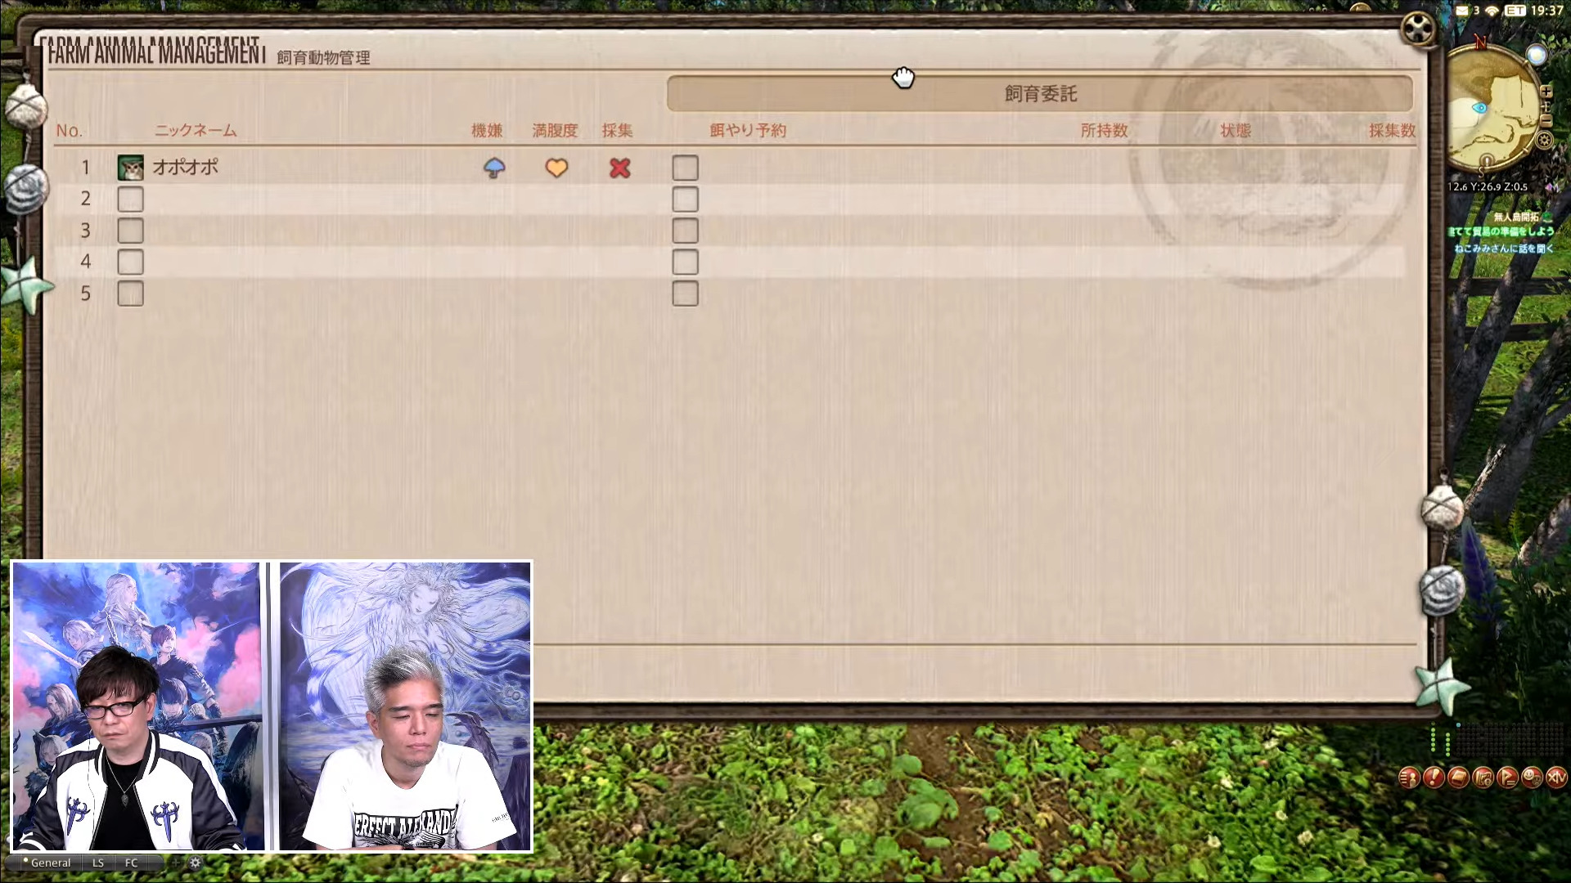Screen dimensions: 1571x883
Task: Tick feeding reservation checkbox for animal 1
Action: click(x=685, y=168)
